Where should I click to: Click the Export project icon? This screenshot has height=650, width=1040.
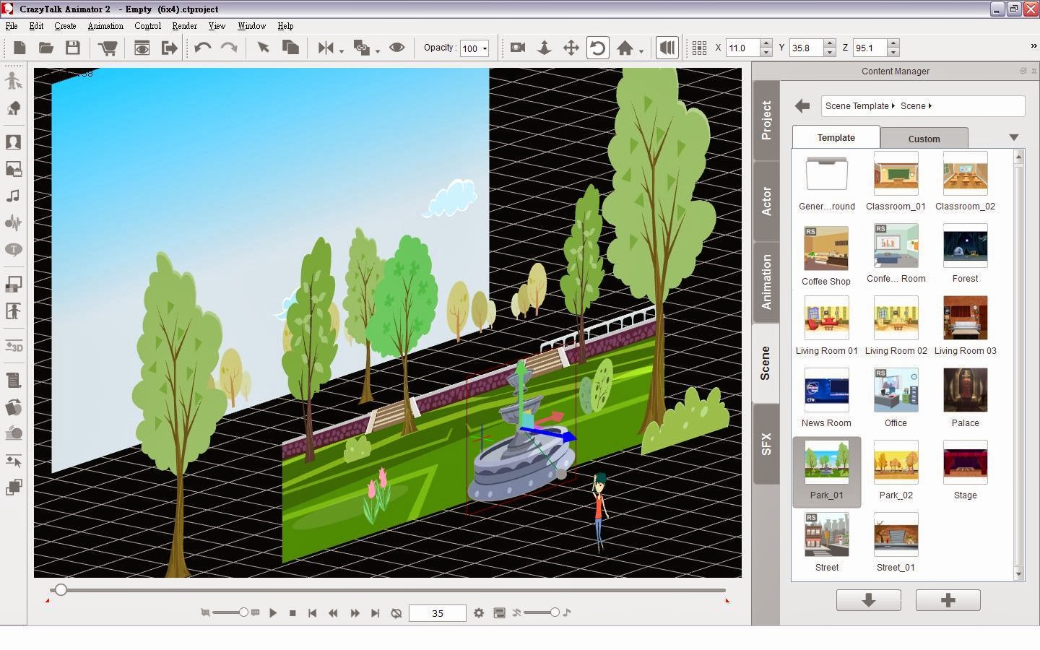click(x=169, y=48)
